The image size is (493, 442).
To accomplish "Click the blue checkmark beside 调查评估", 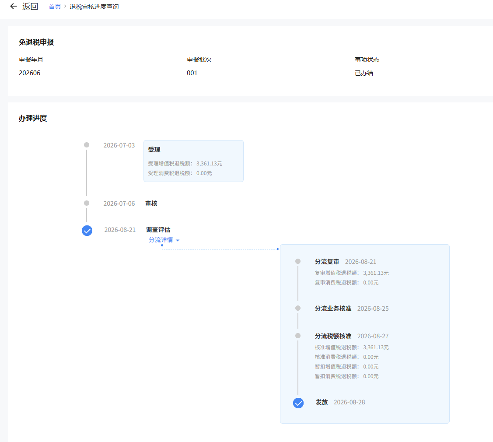I will coord(87,231).
